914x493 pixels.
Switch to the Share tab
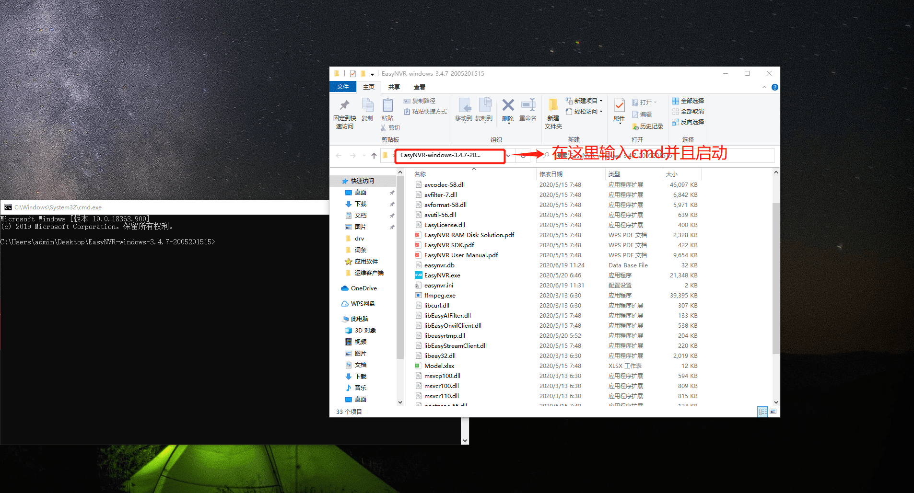pyautogui.click(x=394, y=87)
